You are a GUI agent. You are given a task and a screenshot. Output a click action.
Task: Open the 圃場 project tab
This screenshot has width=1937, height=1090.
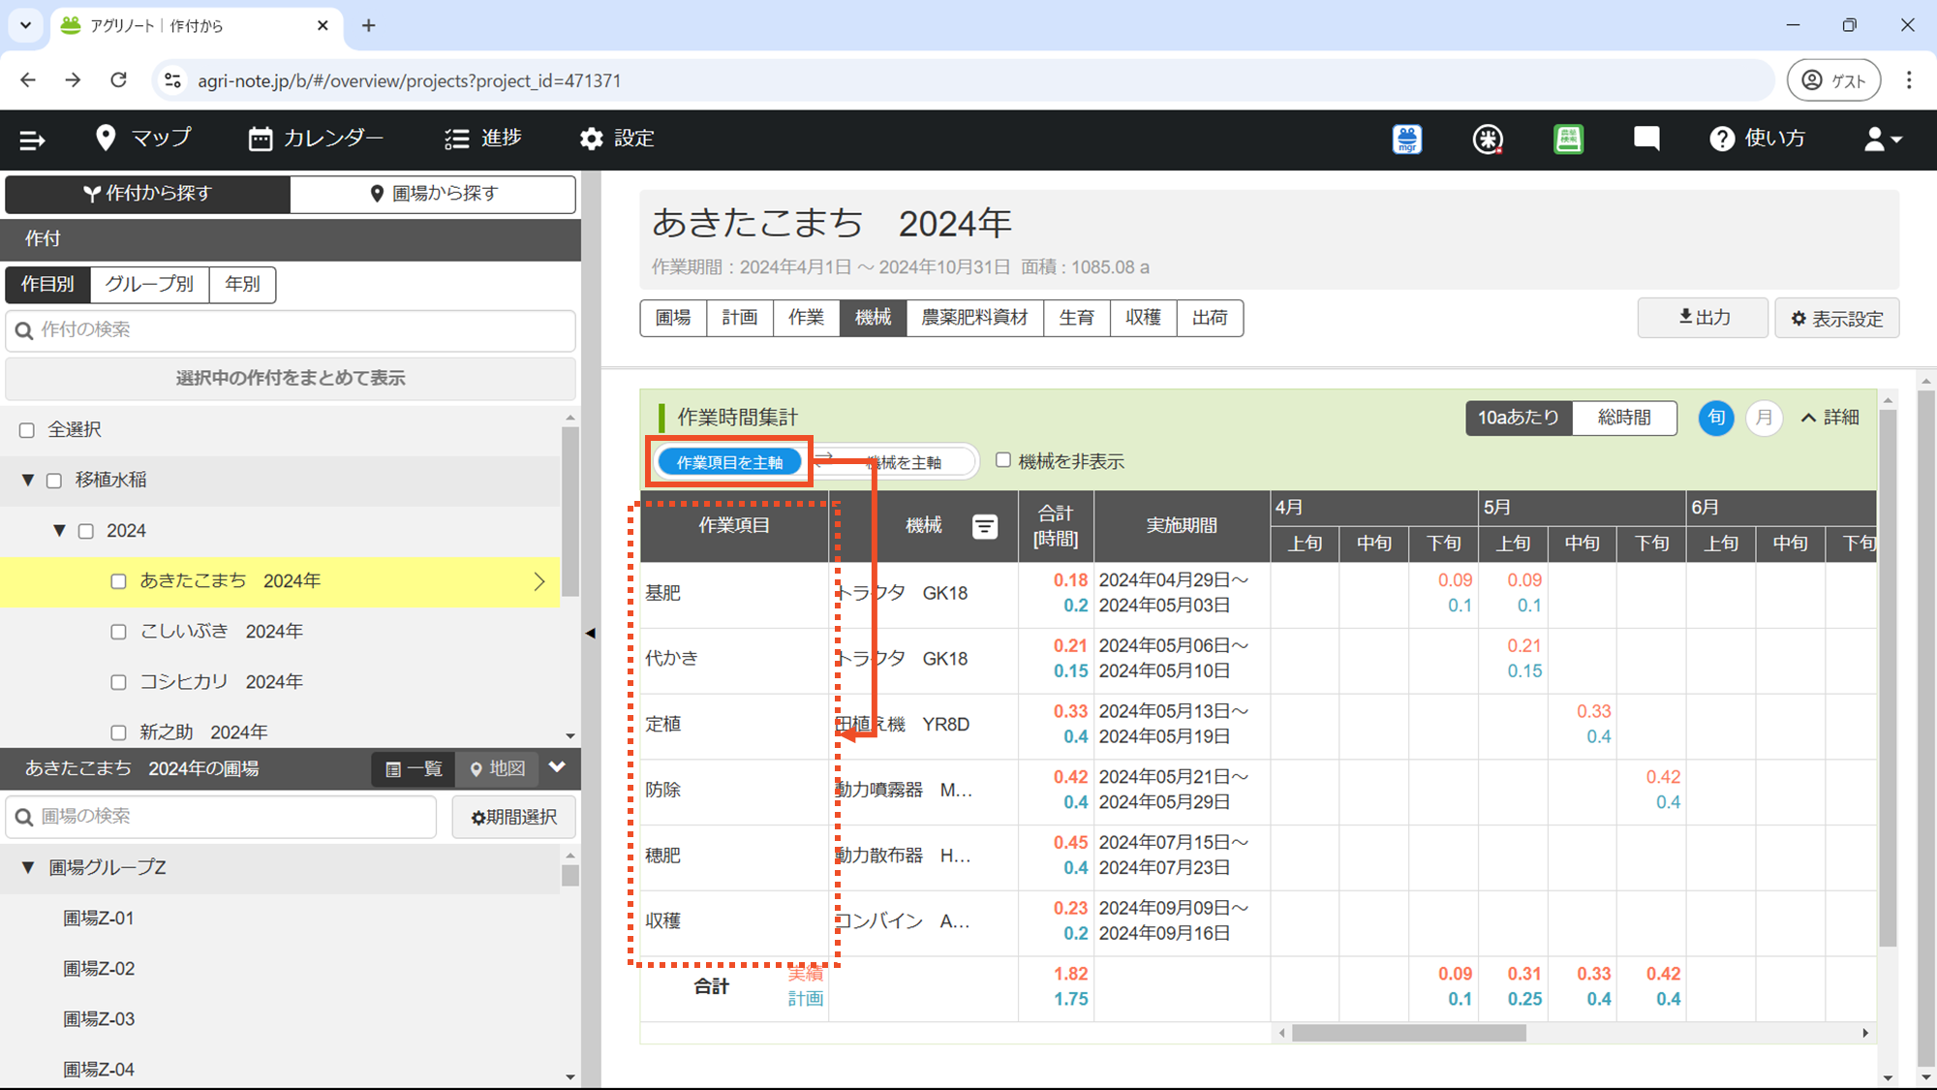(673, 318)
